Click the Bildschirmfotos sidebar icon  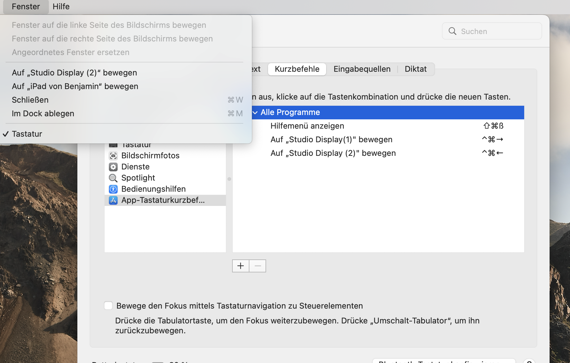coord(113,156)
